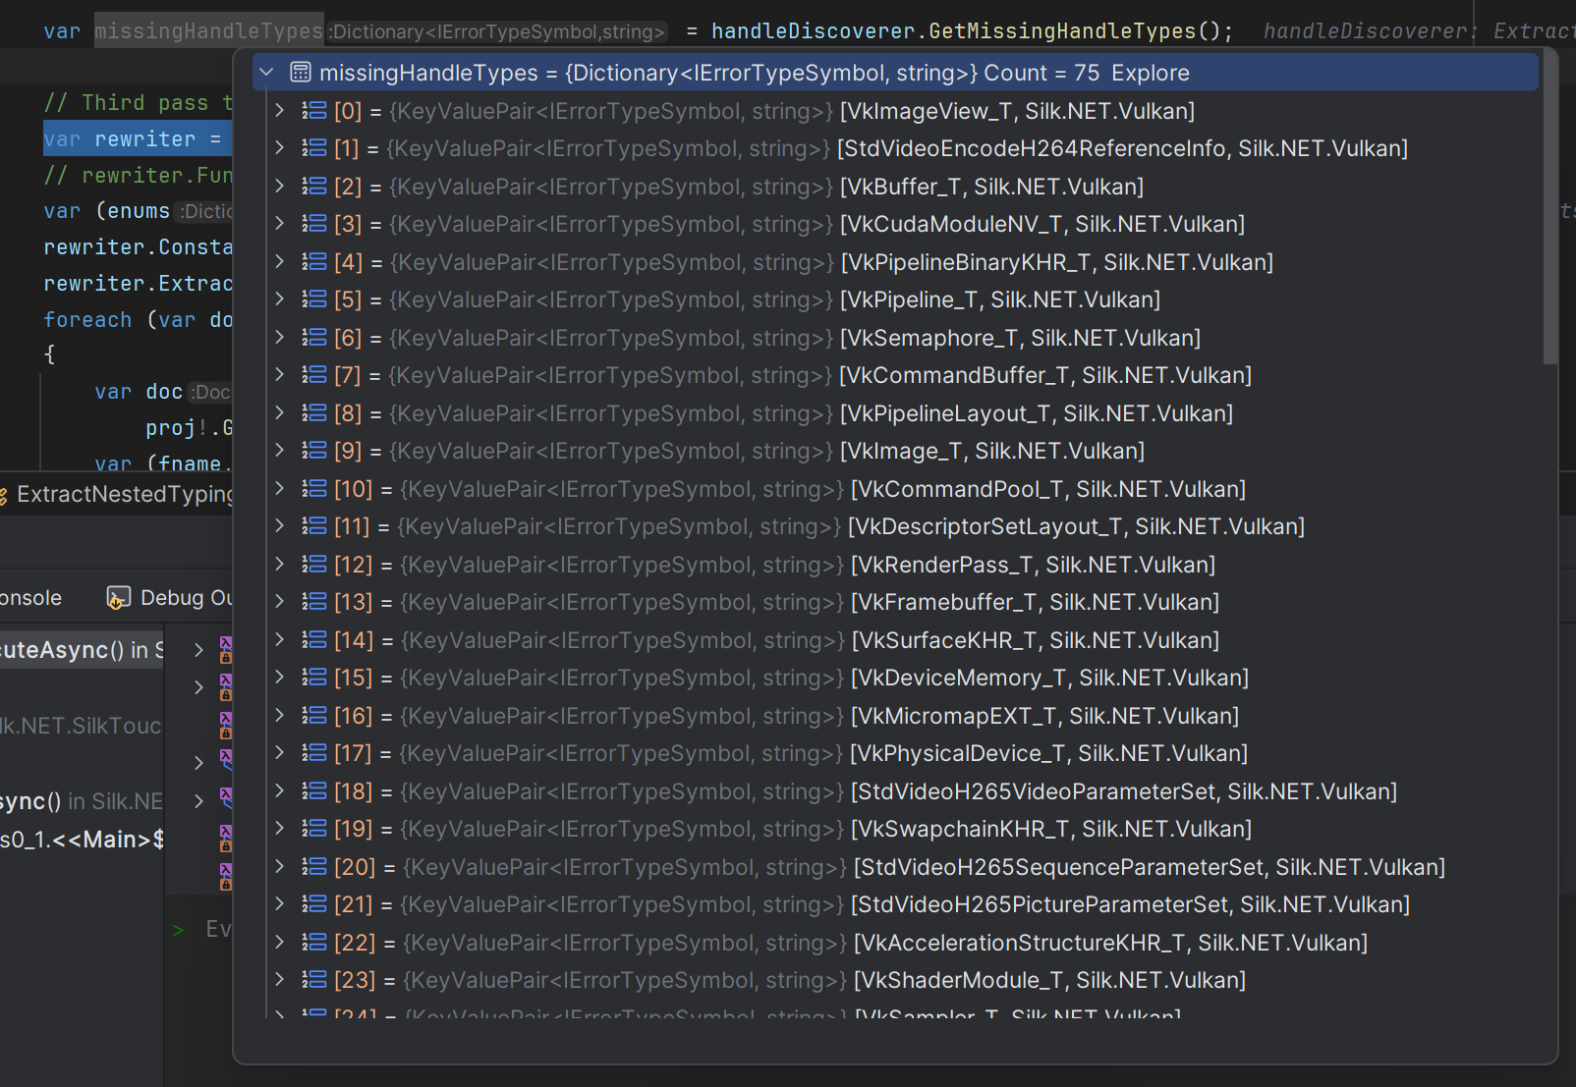Expand entry [12] VkRenderPass_T
This screenshot has width=1576, height=1087.
(280, 565)
